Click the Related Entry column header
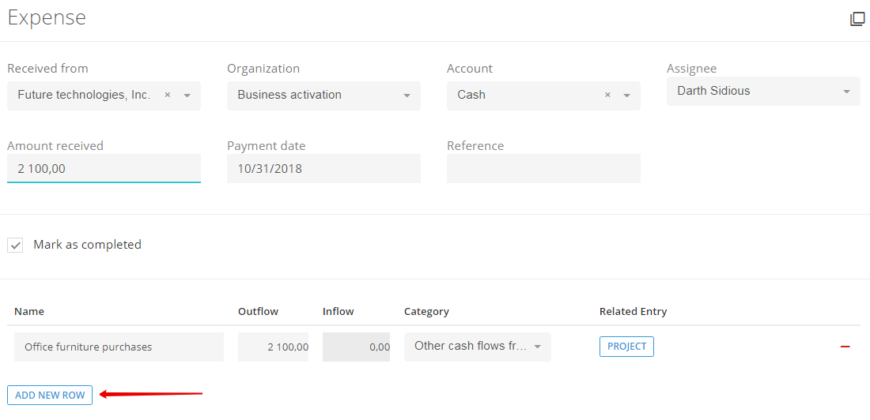The image size is (870, 420). click(633, 311)
